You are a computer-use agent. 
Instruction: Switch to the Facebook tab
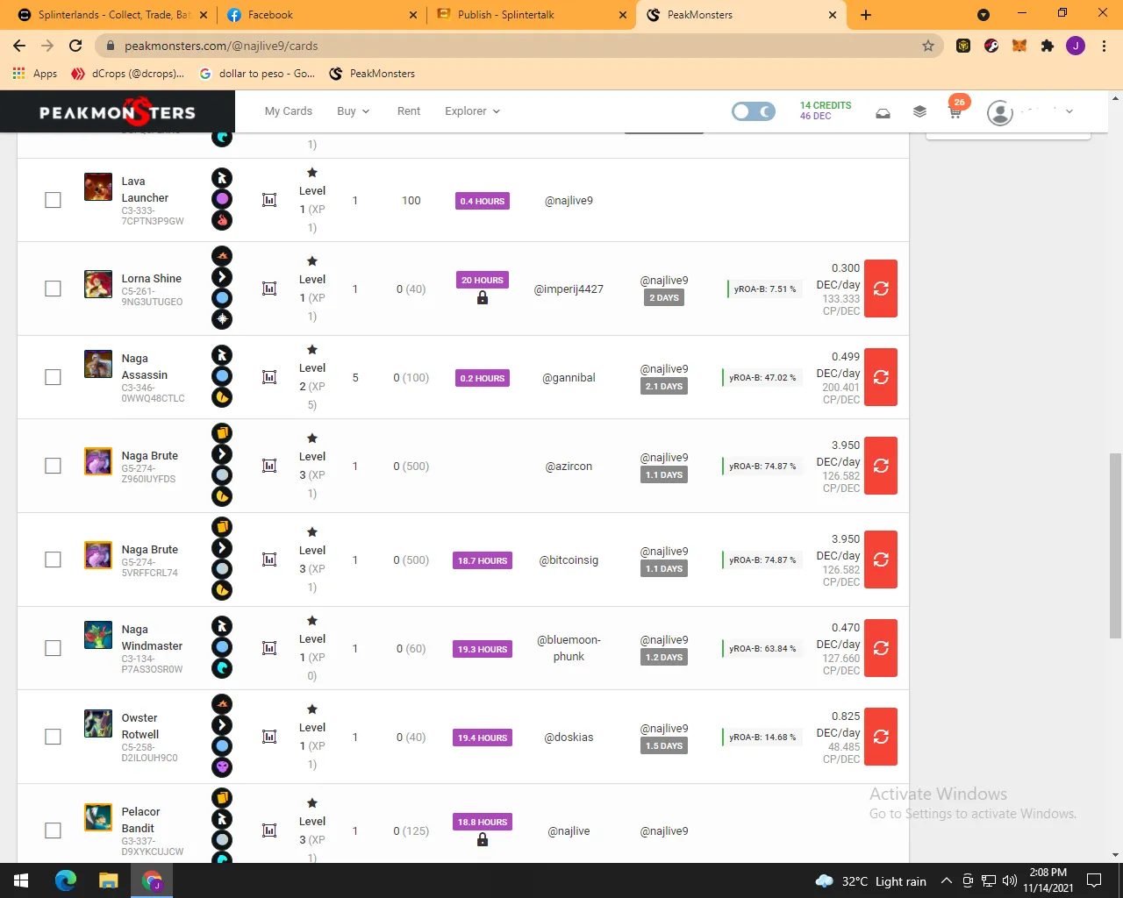[x=323, y=15]
